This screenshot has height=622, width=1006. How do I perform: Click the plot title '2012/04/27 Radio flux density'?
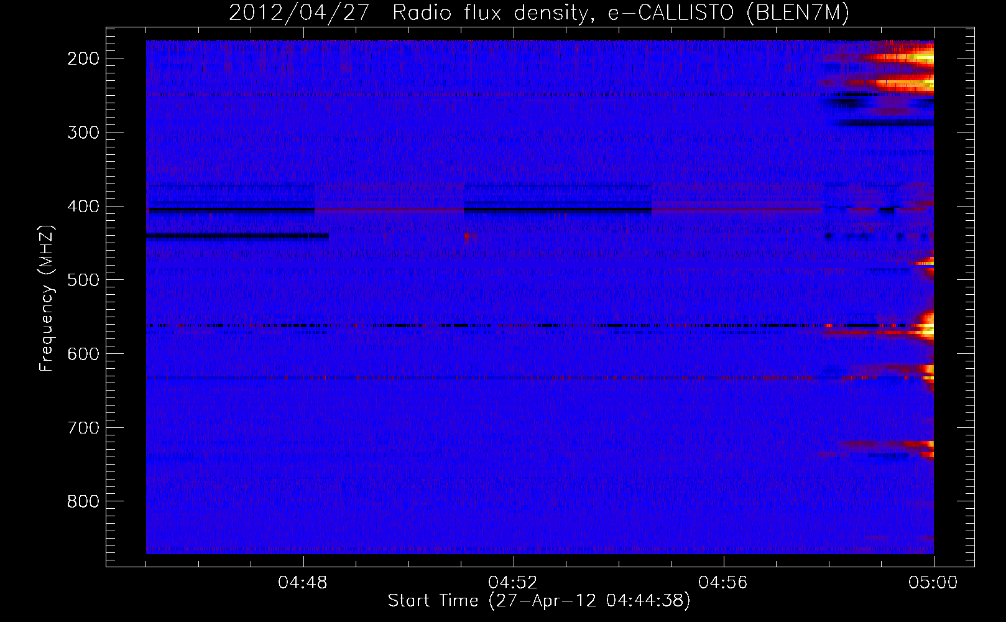[x=539, y=12]
